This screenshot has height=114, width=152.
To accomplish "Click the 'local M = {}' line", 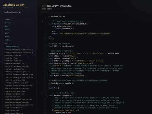I will coord(54,88).
